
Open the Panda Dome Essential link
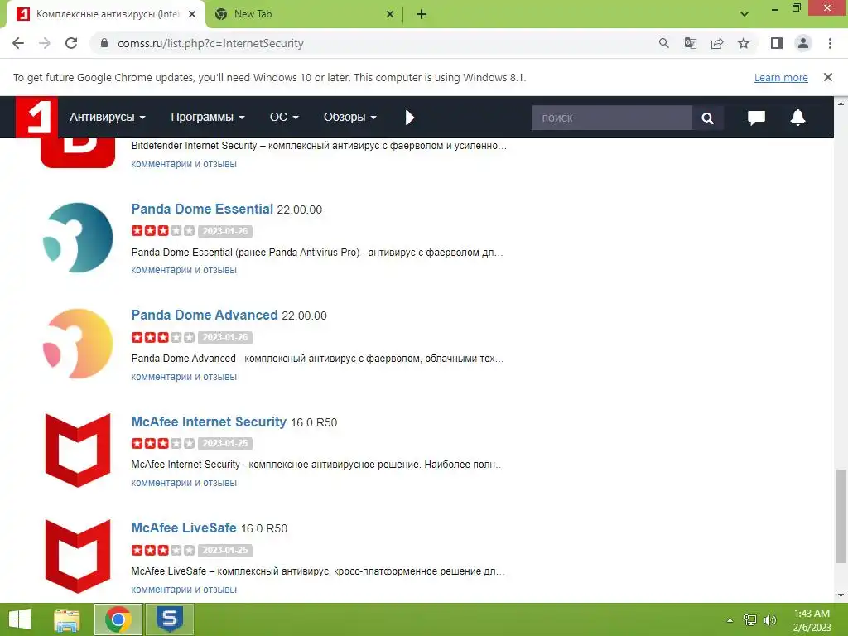pyautogui.click(x=202, y=210)
